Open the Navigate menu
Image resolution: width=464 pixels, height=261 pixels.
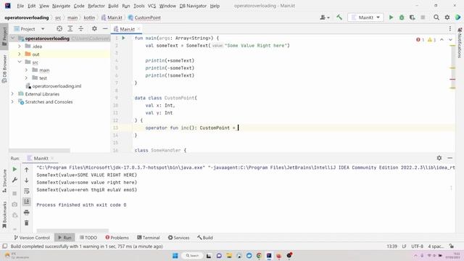[x=61, y=6]
